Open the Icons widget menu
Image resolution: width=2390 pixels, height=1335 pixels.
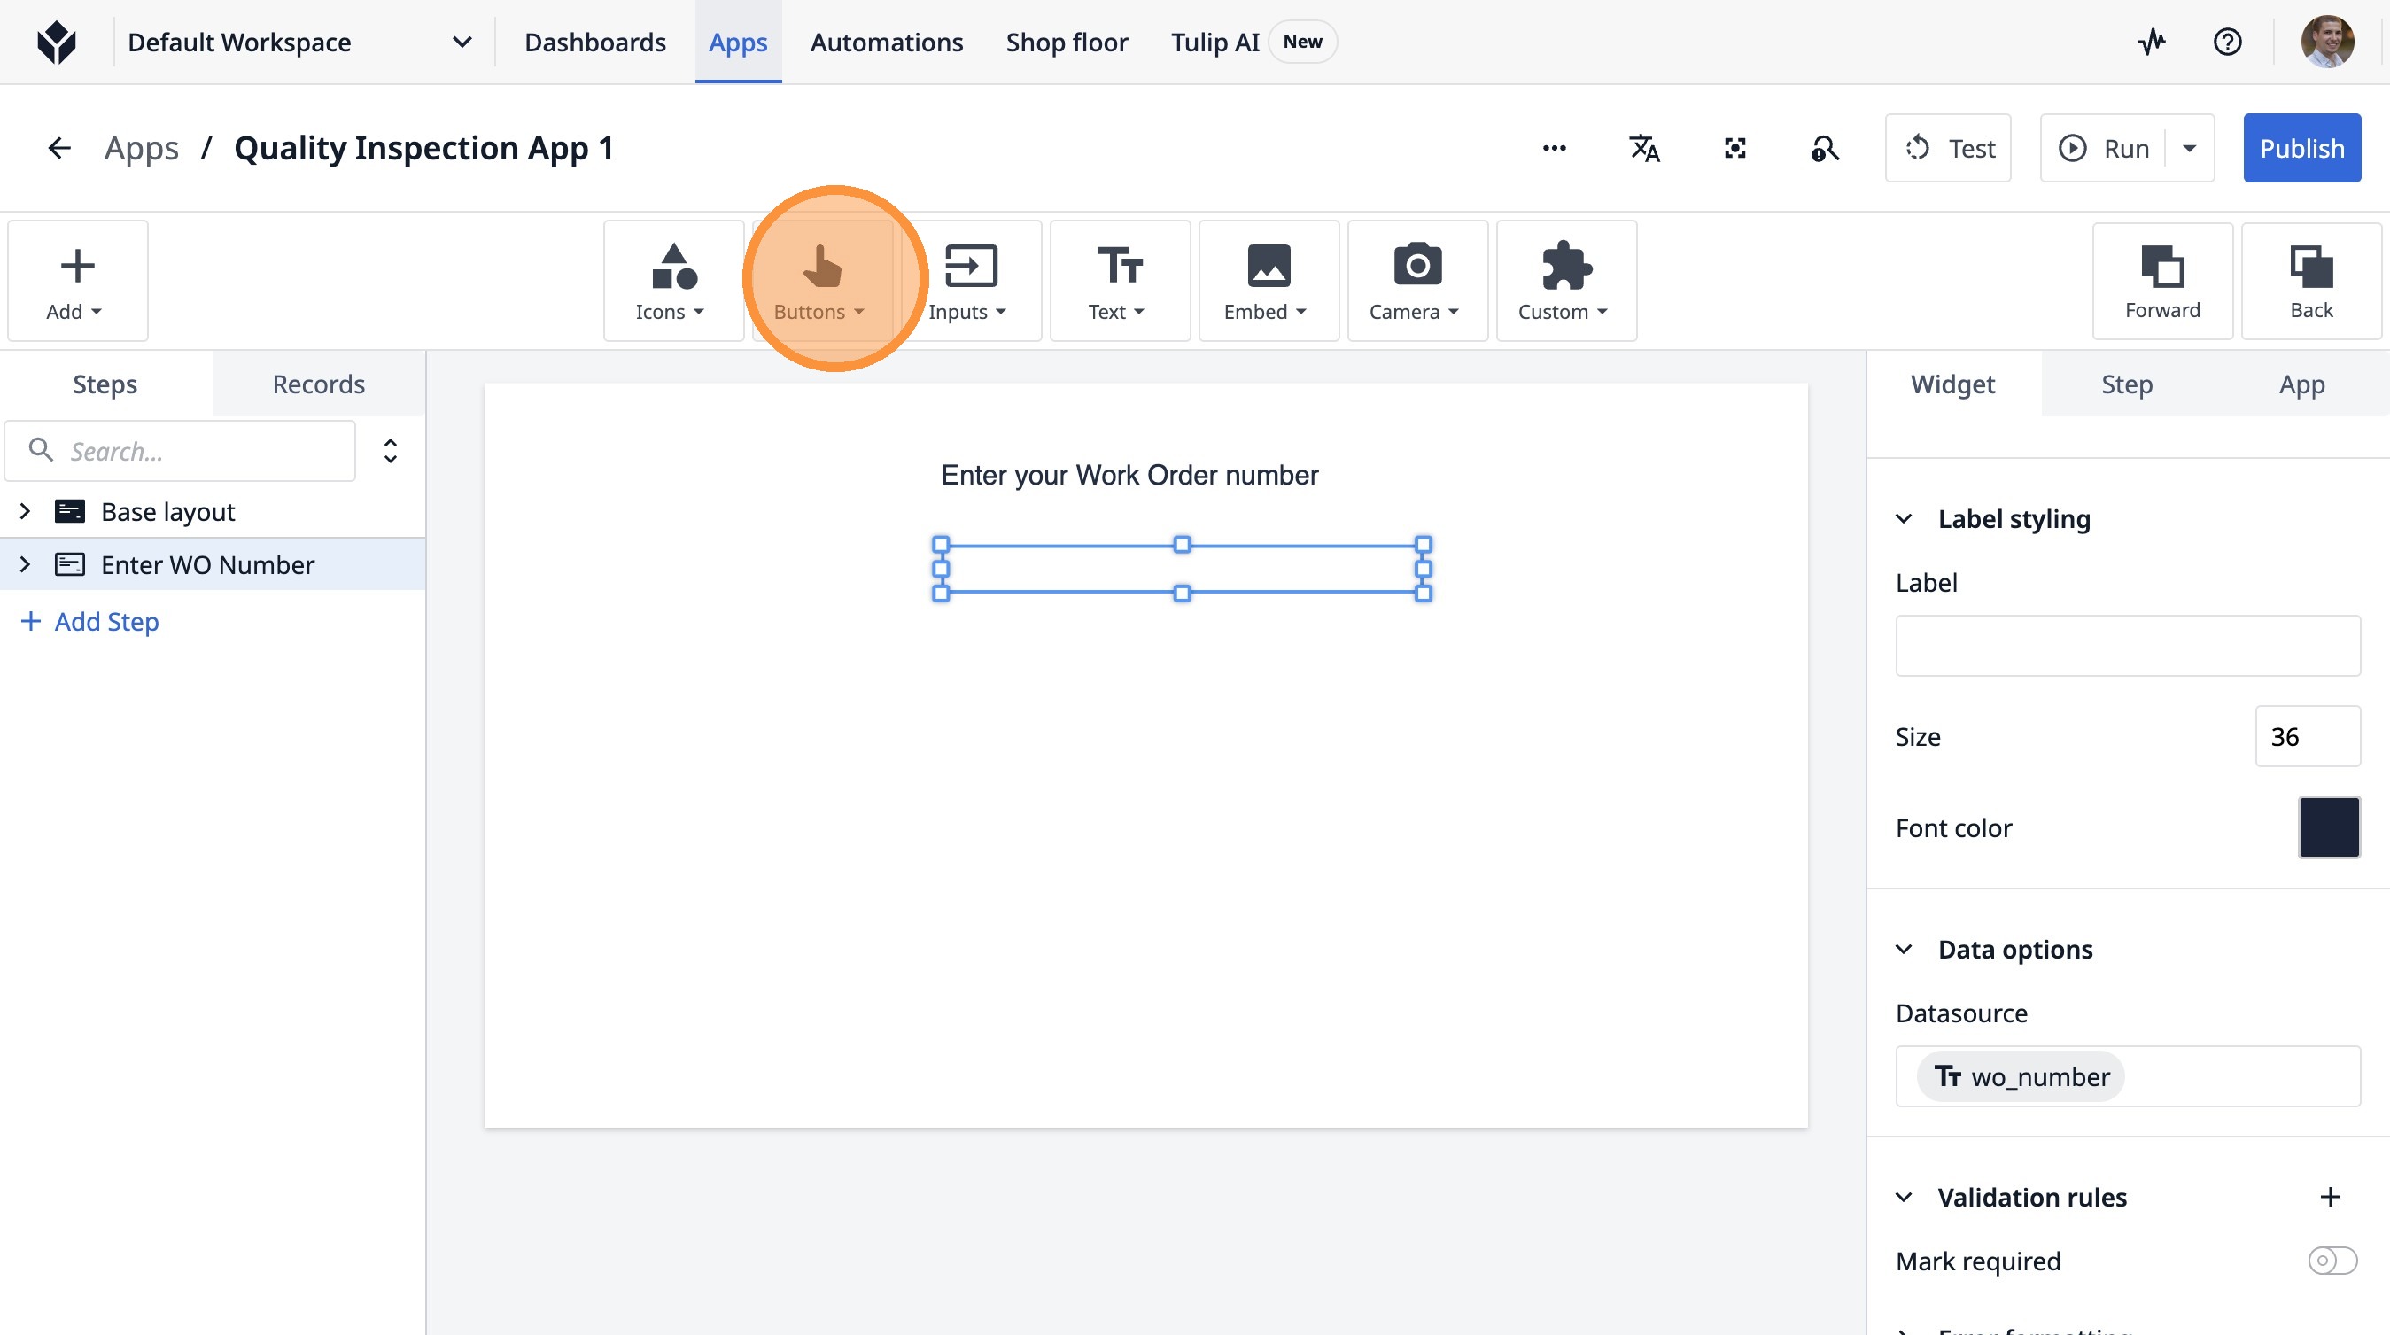point(671,281)
